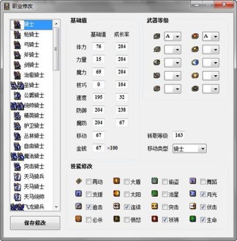Click the sprite icon beside 枪骑士
This screenshot has height=241, width=237.
(x=18, y=35)
